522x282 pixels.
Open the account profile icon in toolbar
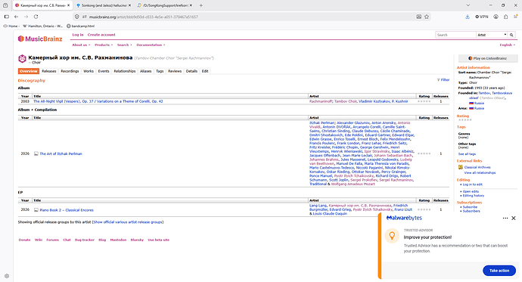pyautogui.click(x=496, y=17)
